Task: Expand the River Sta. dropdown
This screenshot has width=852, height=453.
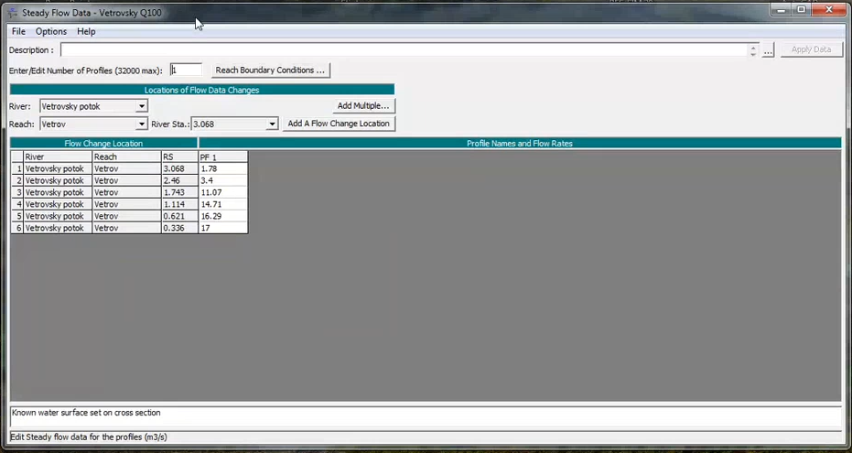Action: (272, 124)
